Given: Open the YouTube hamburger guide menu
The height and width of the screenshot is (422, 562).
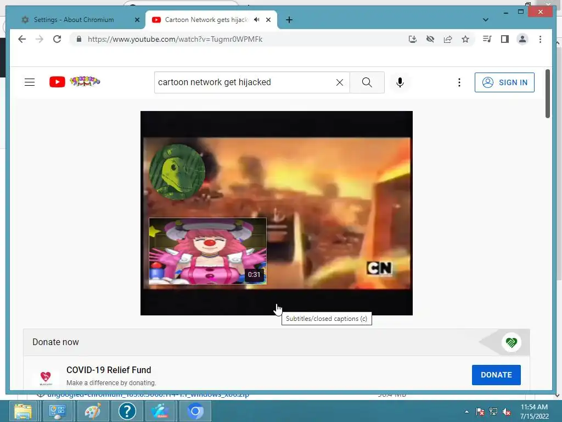Looking at the screenshot, I should pos(30,82).
